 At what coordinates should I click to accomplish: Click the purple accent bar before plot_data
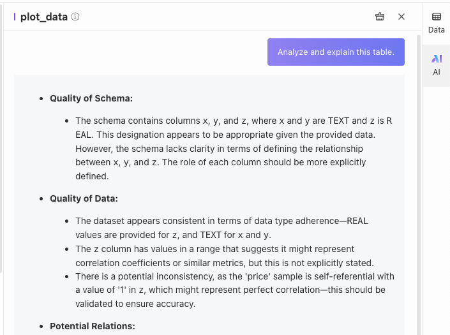click(15, 17)
